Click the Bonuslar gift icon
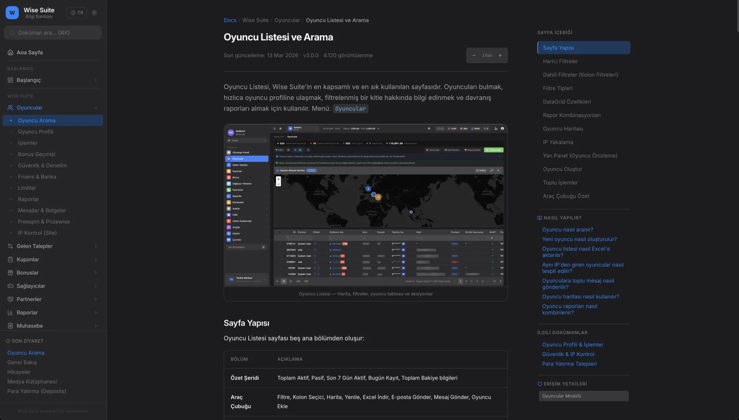The image size is (739, 420). tap(10, 273)
